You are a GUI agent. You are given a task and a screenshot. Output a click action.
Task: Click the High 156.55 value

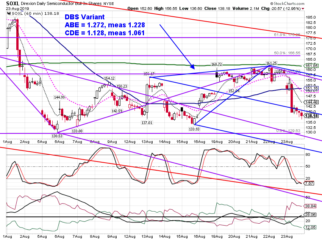(166, 8)
